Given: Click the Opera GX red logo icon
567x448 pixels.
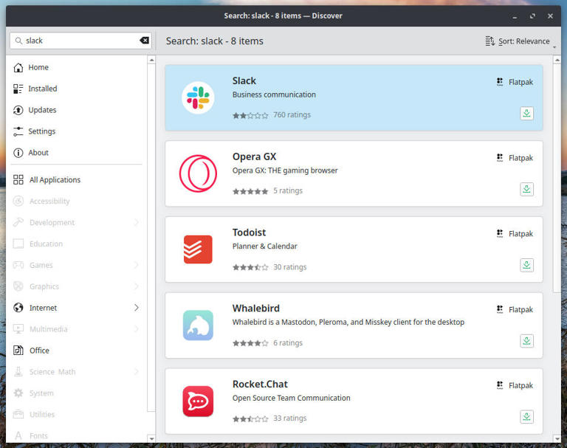Looking at the screenshot, I should 198,173.
